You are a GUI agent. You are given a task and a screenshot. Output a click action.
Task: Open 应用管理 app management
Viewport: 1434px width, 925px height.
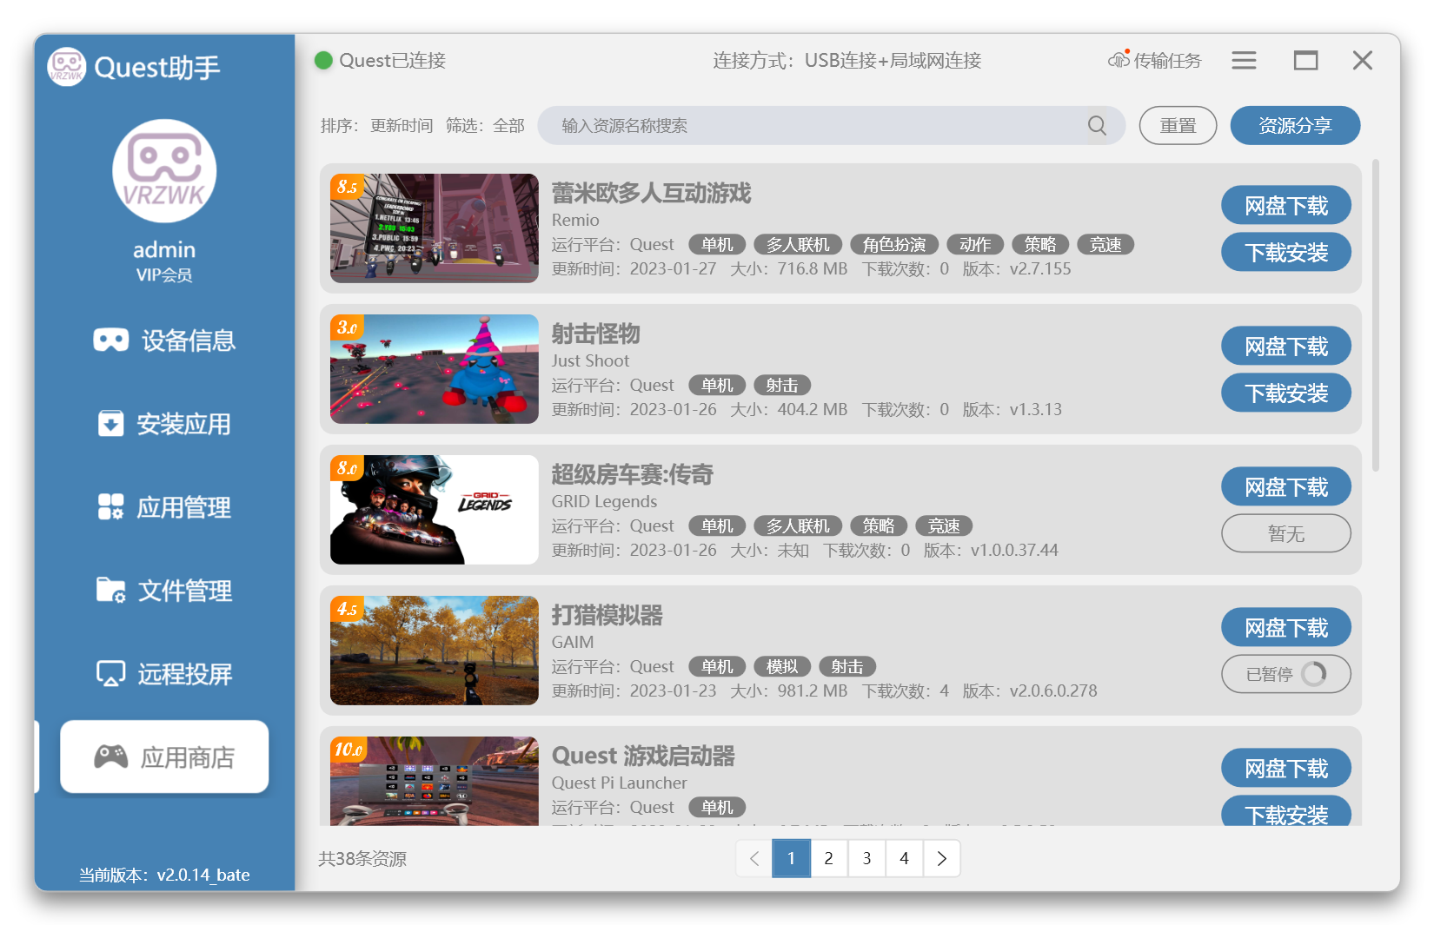[164, 507]
